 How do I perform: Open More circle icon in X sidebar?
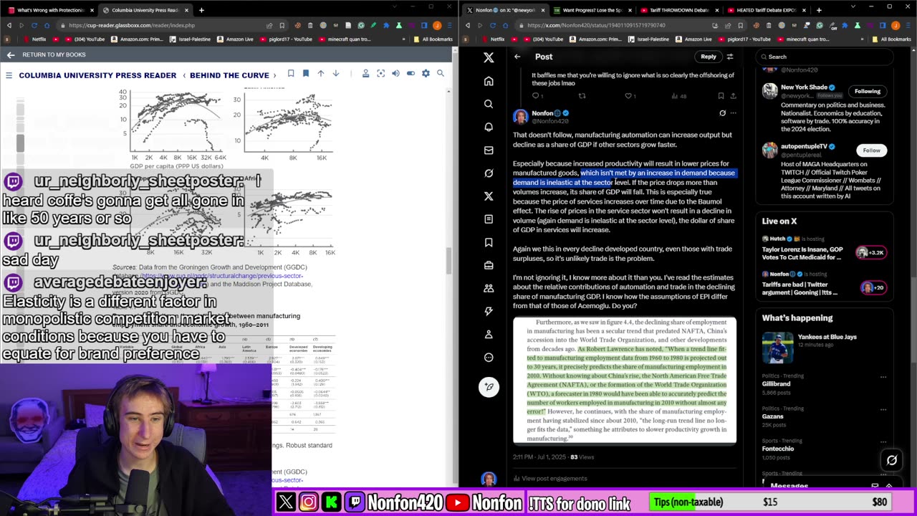point(489,357)
